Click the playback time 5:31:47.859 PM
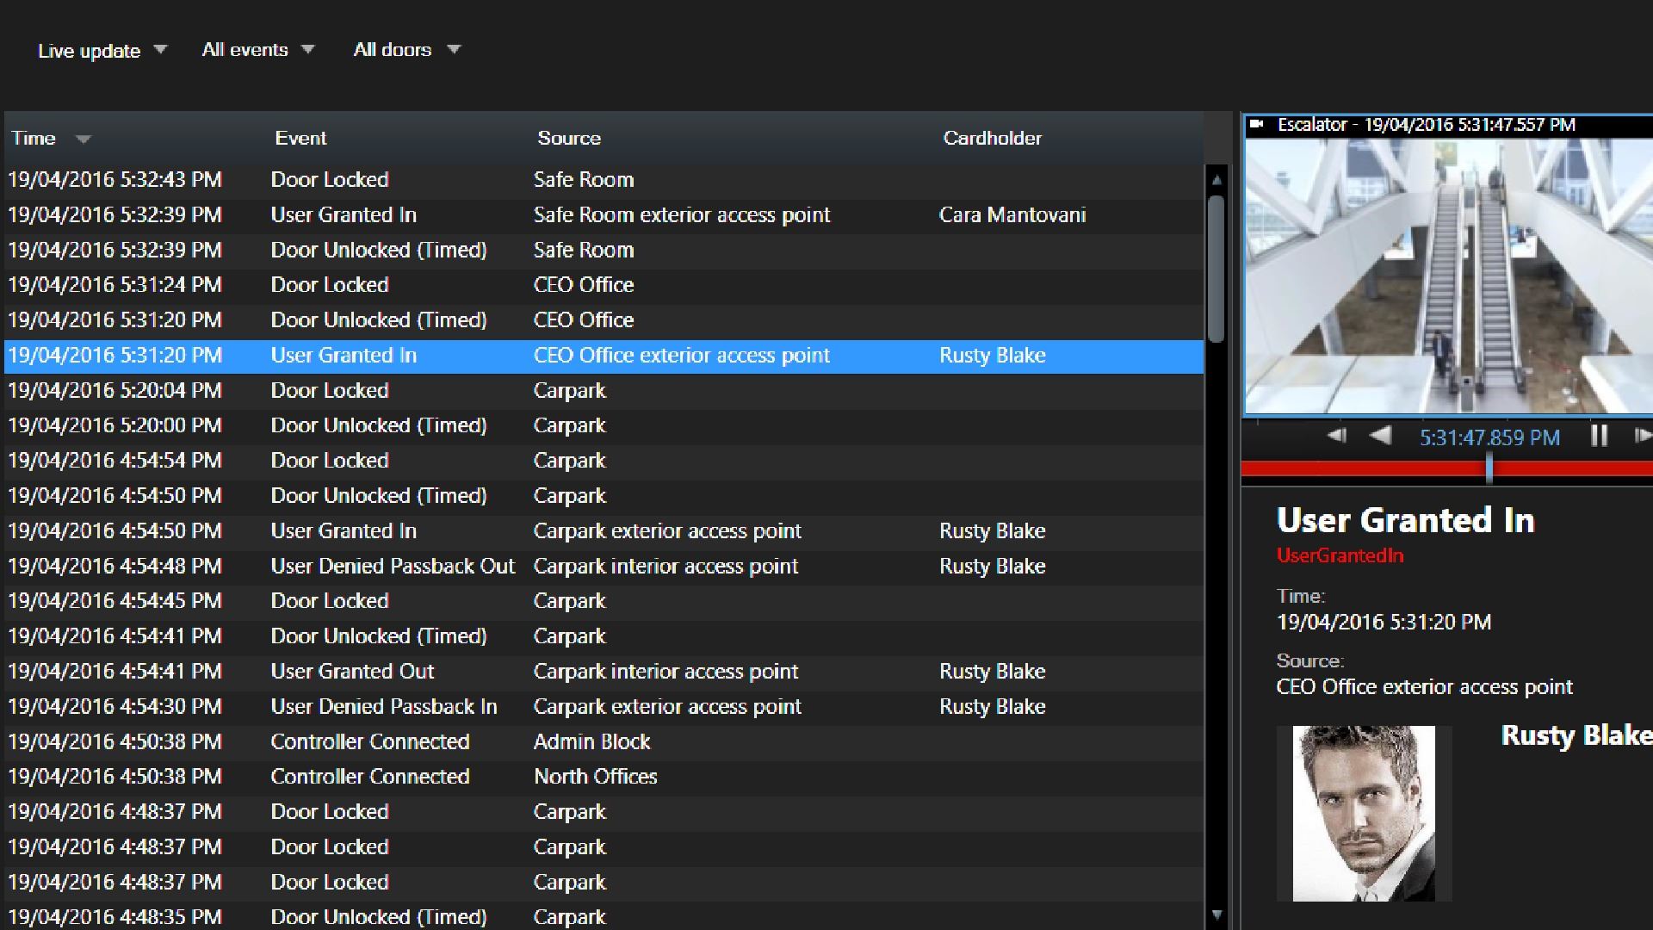 (x=1489, y=438)
